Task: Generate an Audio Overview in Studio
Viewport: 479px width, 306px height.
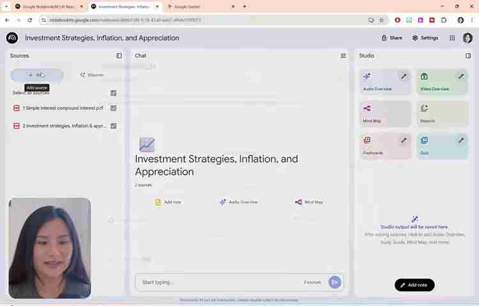Action: point(385,82)
